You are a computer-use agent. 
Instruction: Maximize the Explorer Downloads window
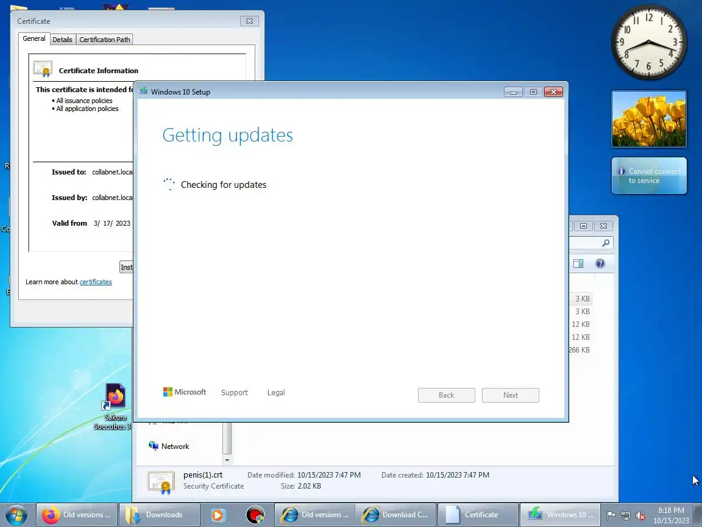tap(583, 226)
